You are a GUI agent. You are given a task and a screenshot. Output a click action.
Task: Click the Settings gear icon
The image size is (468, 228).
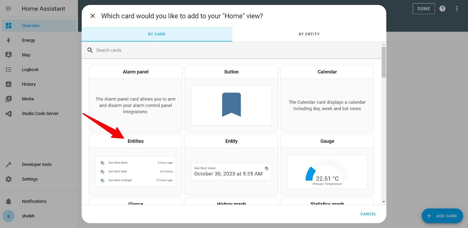coord(8,179)
